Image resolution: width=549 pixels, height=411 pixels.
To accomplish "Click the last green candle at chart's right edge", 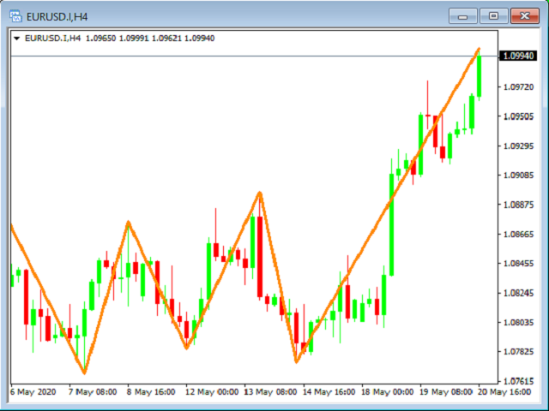I will (479, 75).
